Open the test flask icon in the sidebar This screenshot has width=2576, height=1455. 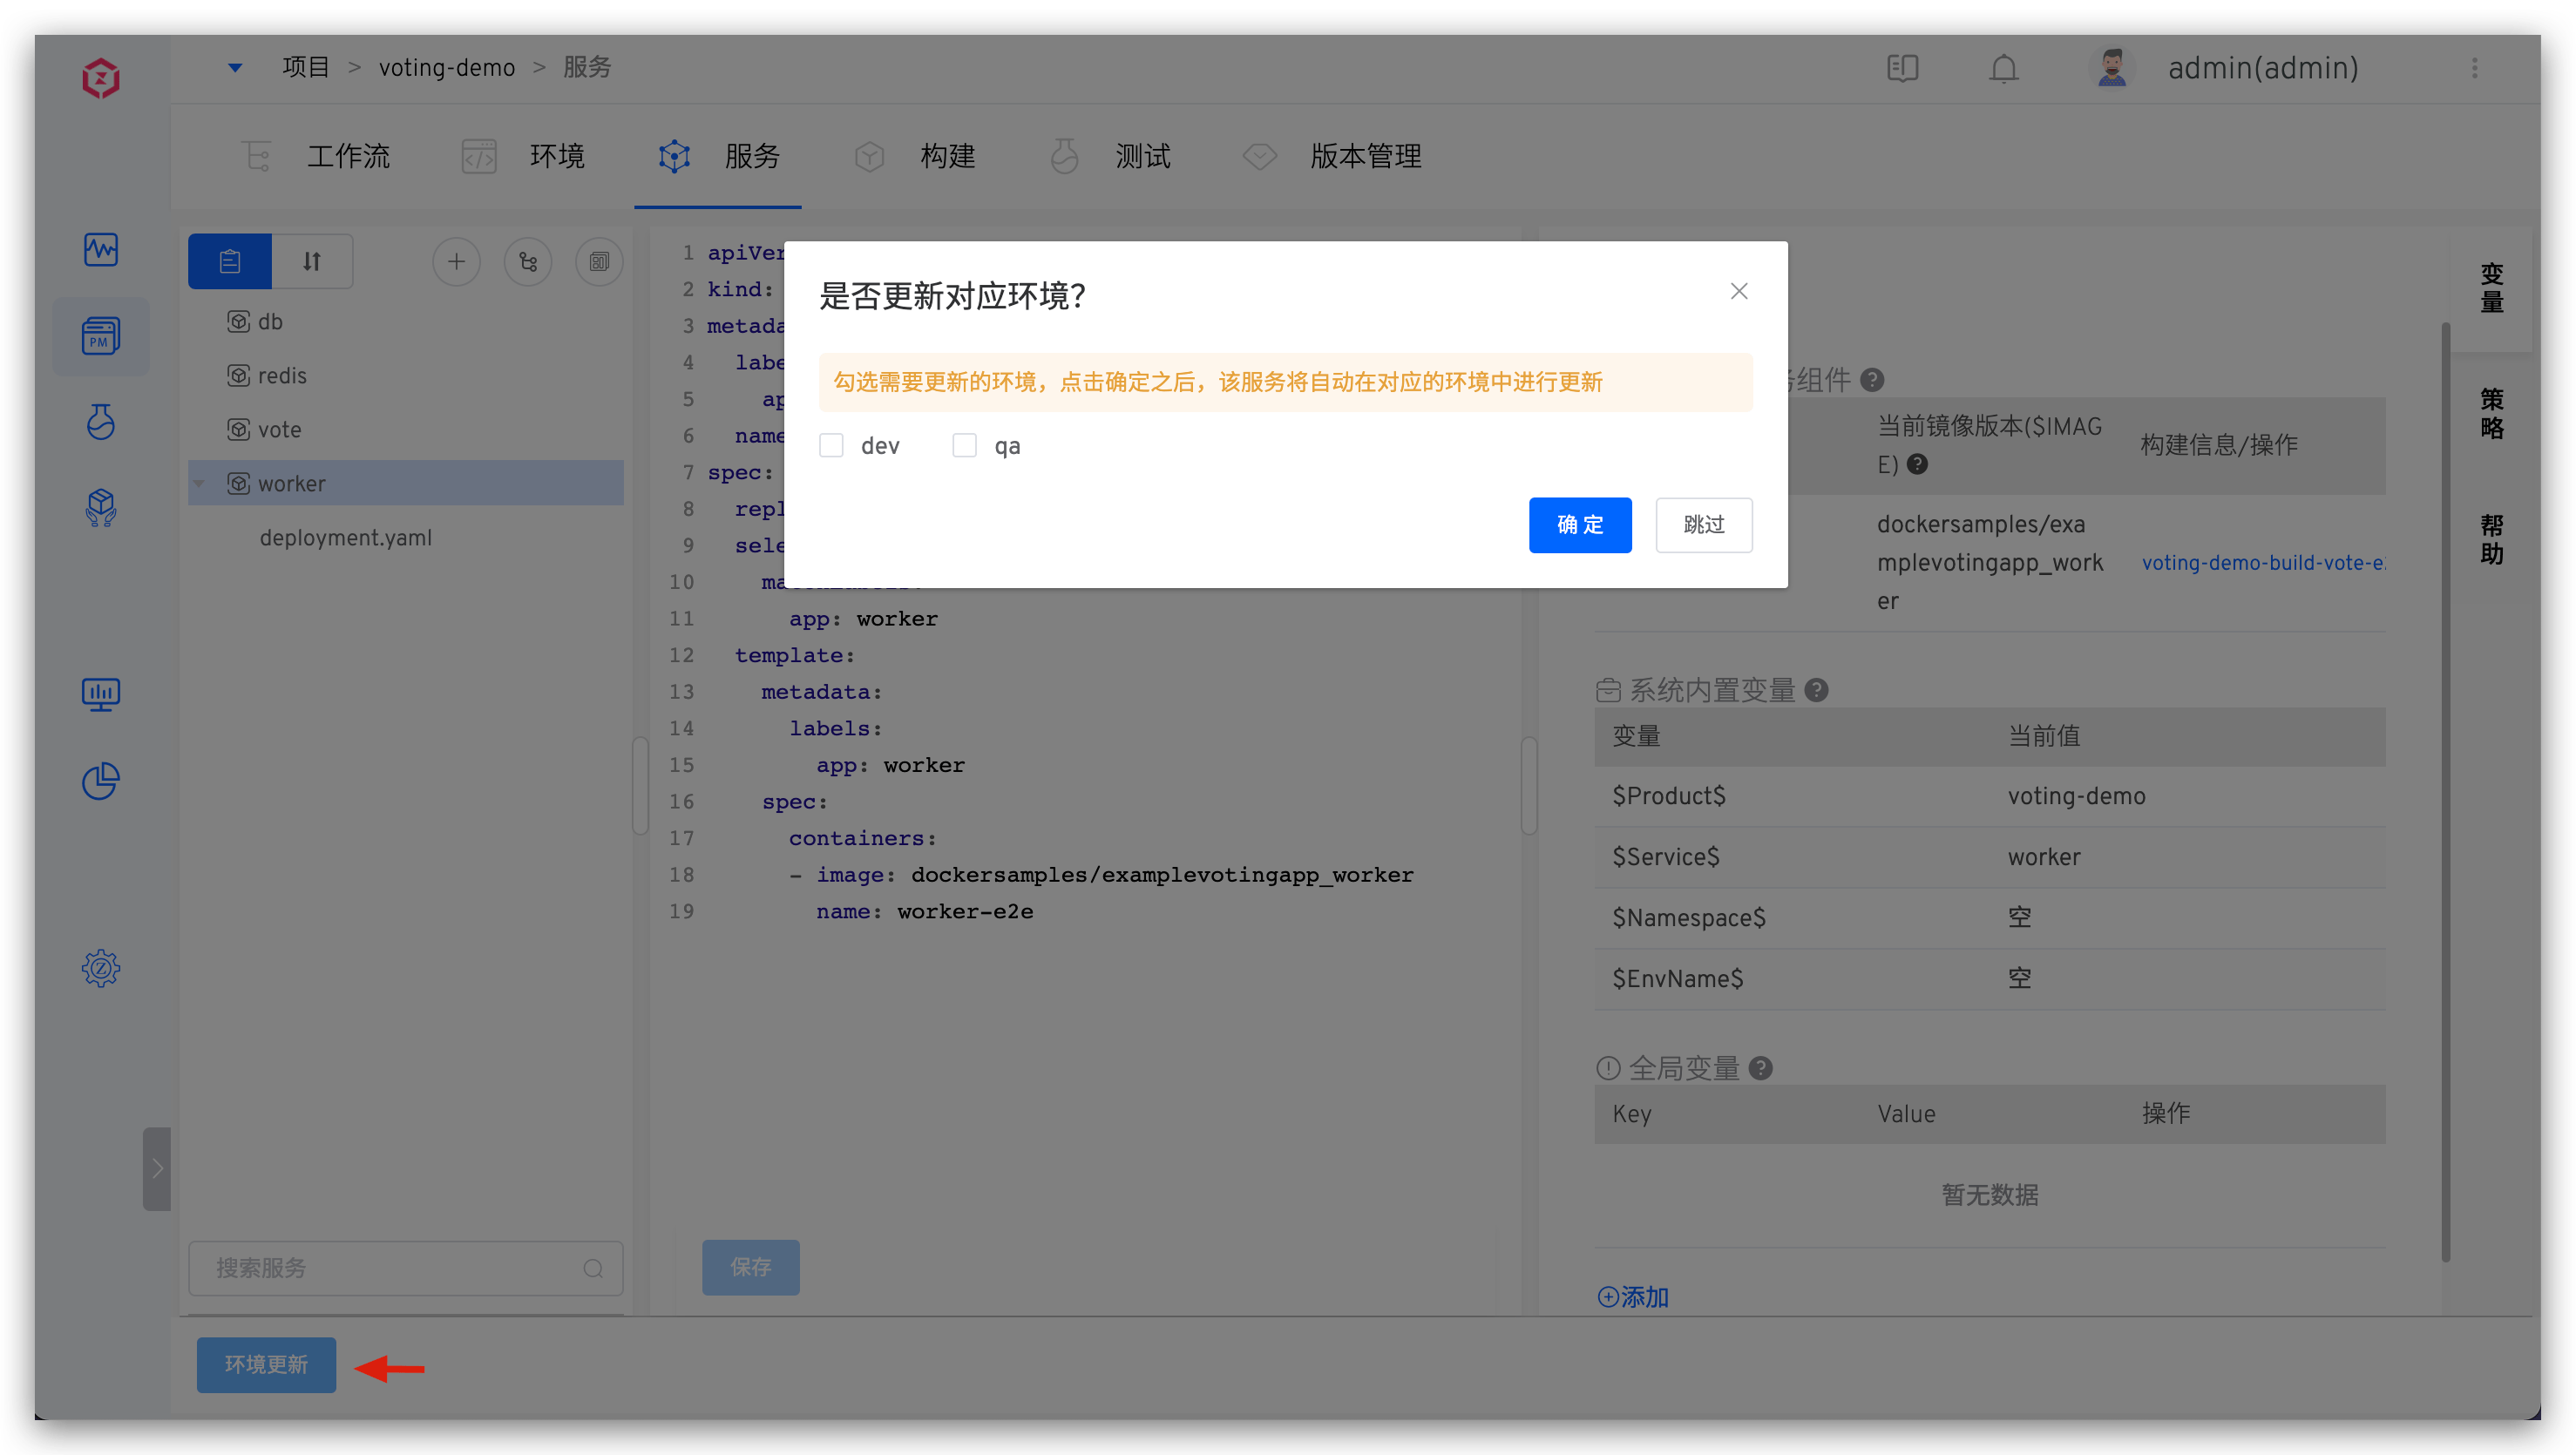click(100, 422)
